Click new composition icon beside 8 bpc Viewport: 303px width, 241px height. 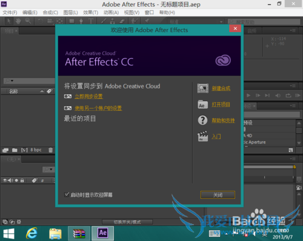point(24,150)
